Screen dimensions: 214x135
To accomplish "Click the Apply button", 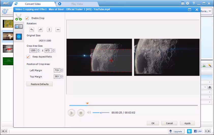I will (x=187, y=123).
